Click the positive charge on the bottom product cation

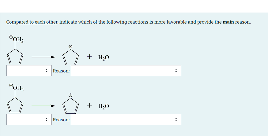70,95
